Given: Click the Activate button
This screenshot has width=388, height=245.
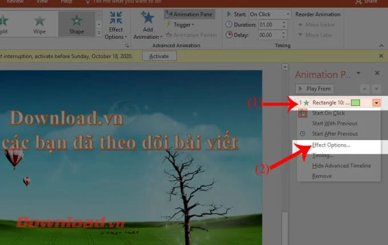Looking at the screenshot, I should click(159, 56).
